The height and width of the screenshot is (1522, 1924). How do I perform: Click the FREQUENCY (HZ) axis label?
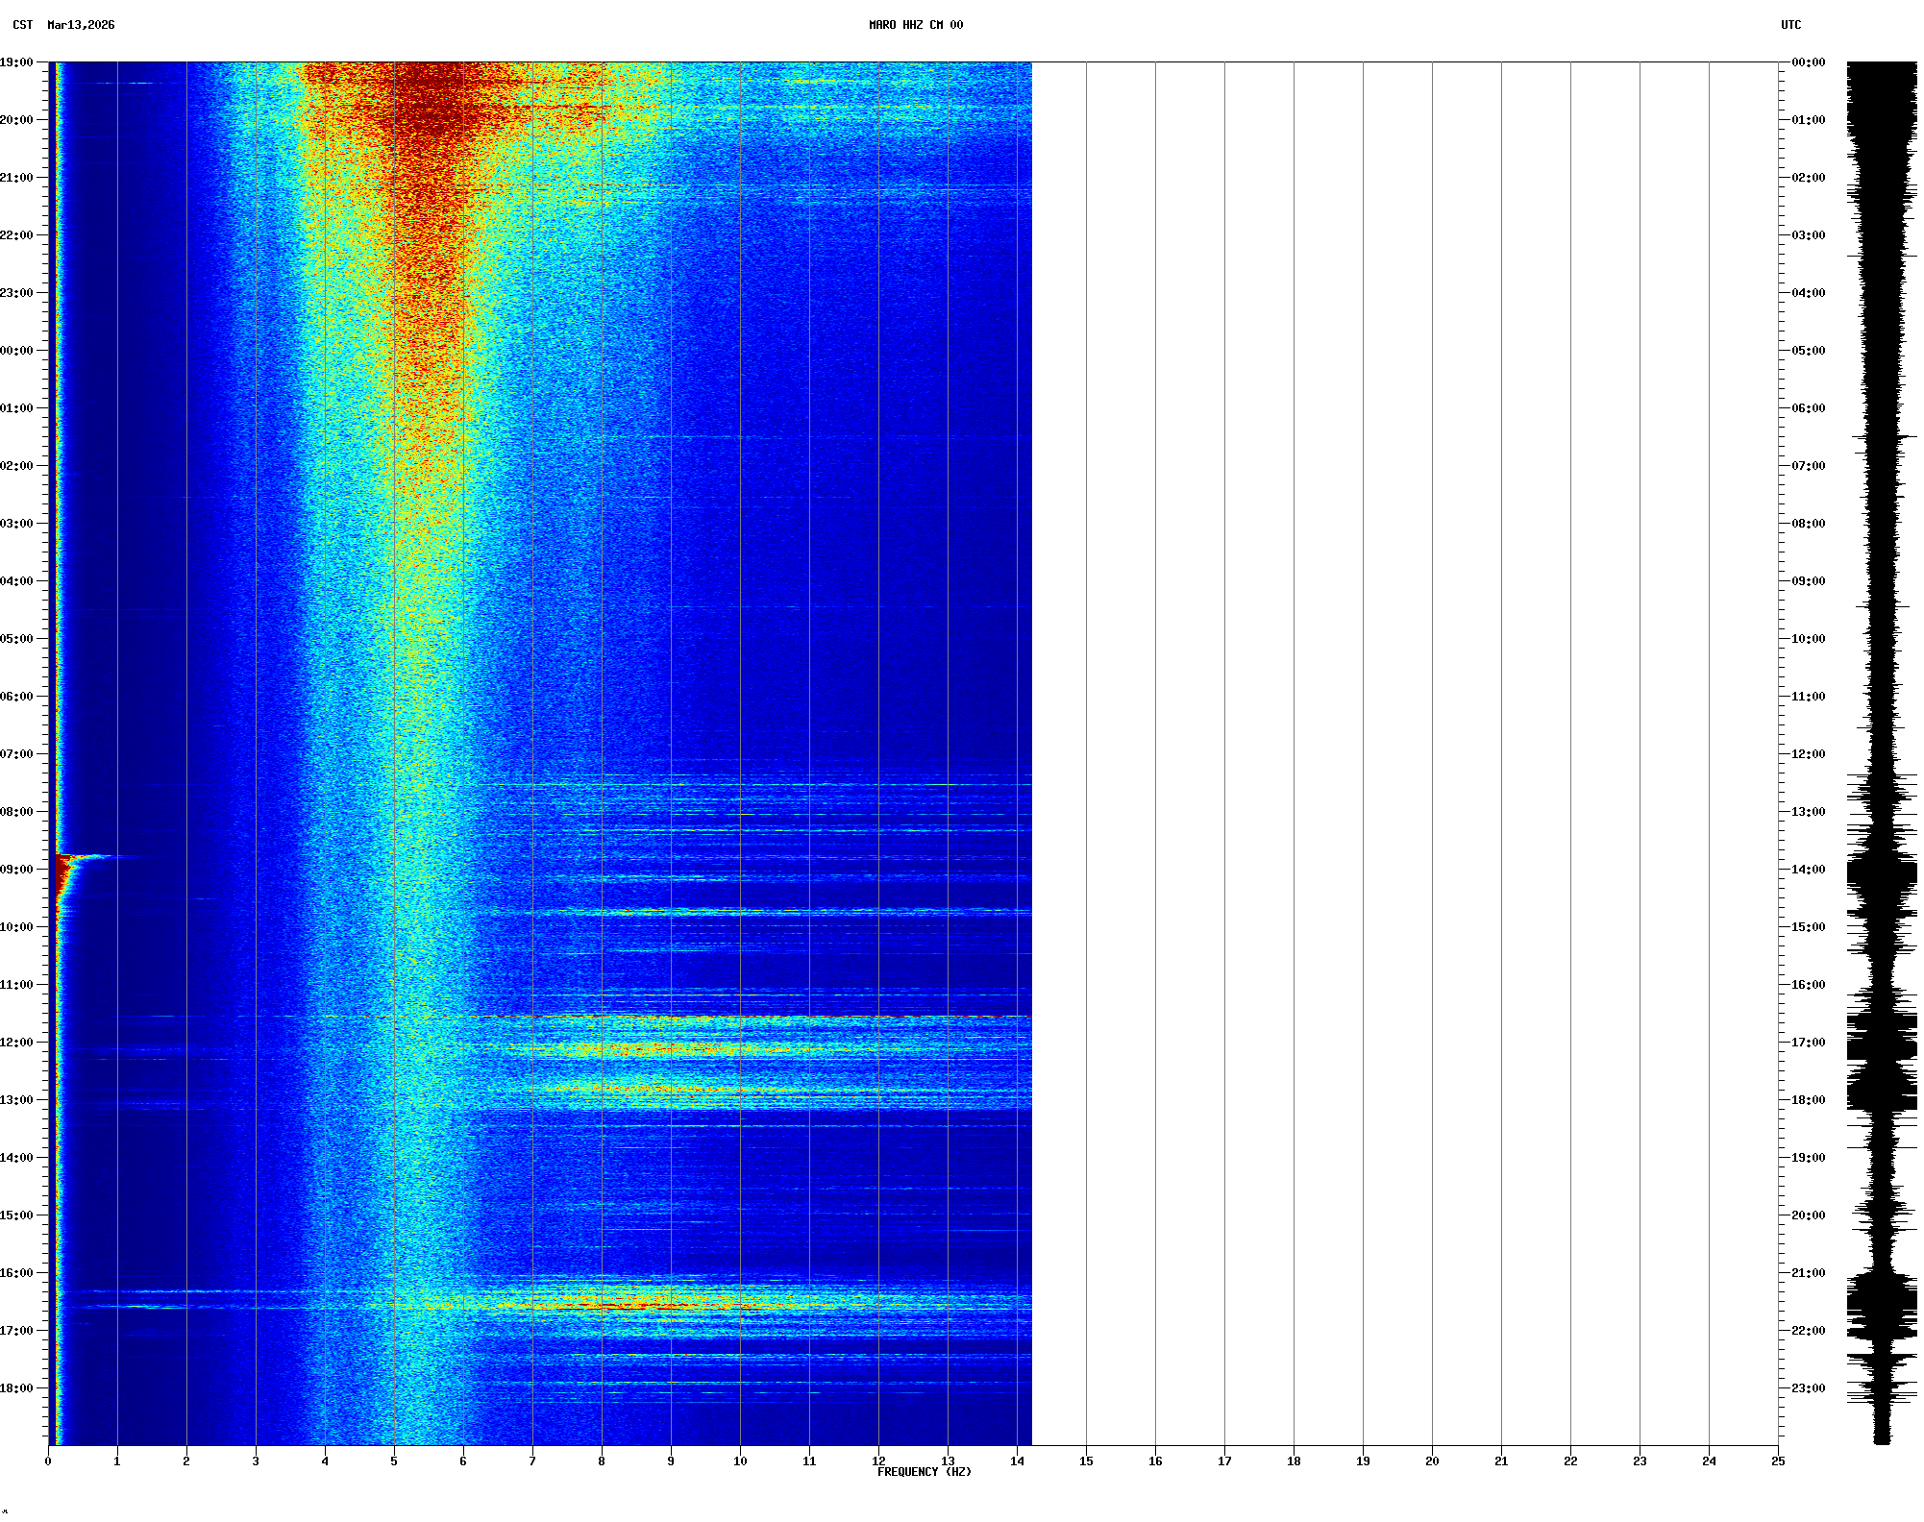(924, 1472)
